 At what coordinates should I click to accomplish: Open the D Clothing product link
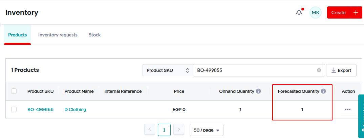click(75, 109)
